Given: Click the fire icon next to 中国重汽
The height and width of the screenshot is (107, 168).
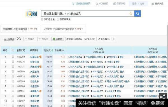Looking at the screenshot, I should tap(40, 91).
